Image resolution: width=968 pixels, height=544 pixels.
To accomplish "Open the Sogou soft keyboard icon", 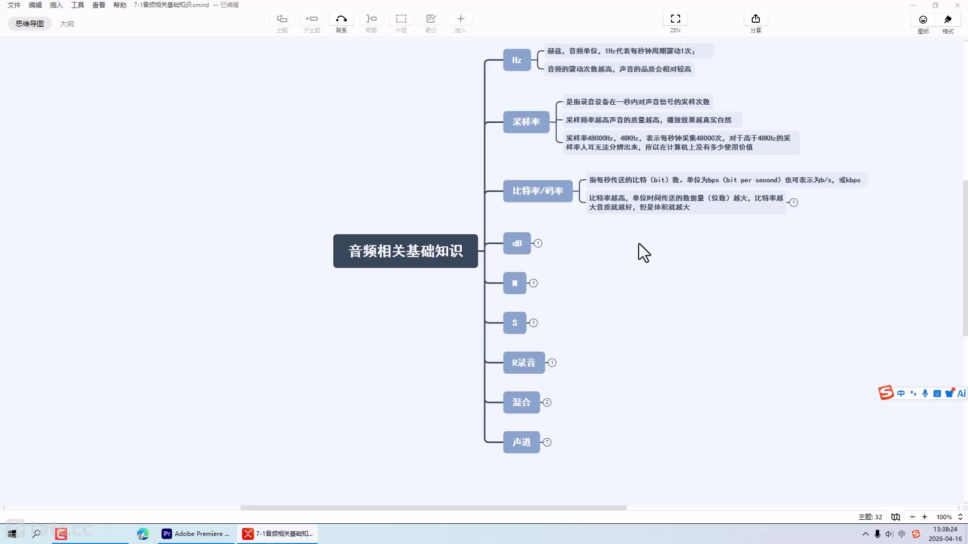I will [937, 393].
